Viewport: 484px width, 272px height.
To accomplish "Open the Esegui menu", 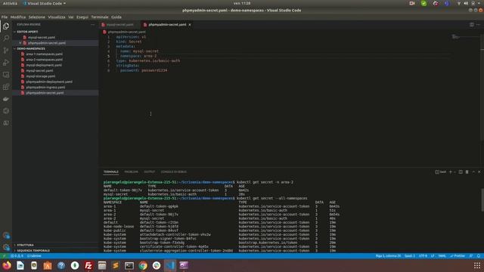I will coord(82,17).
